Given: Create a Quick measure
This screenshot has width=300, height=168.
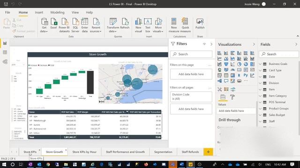Looking at the screenshot, I should 185,25.
